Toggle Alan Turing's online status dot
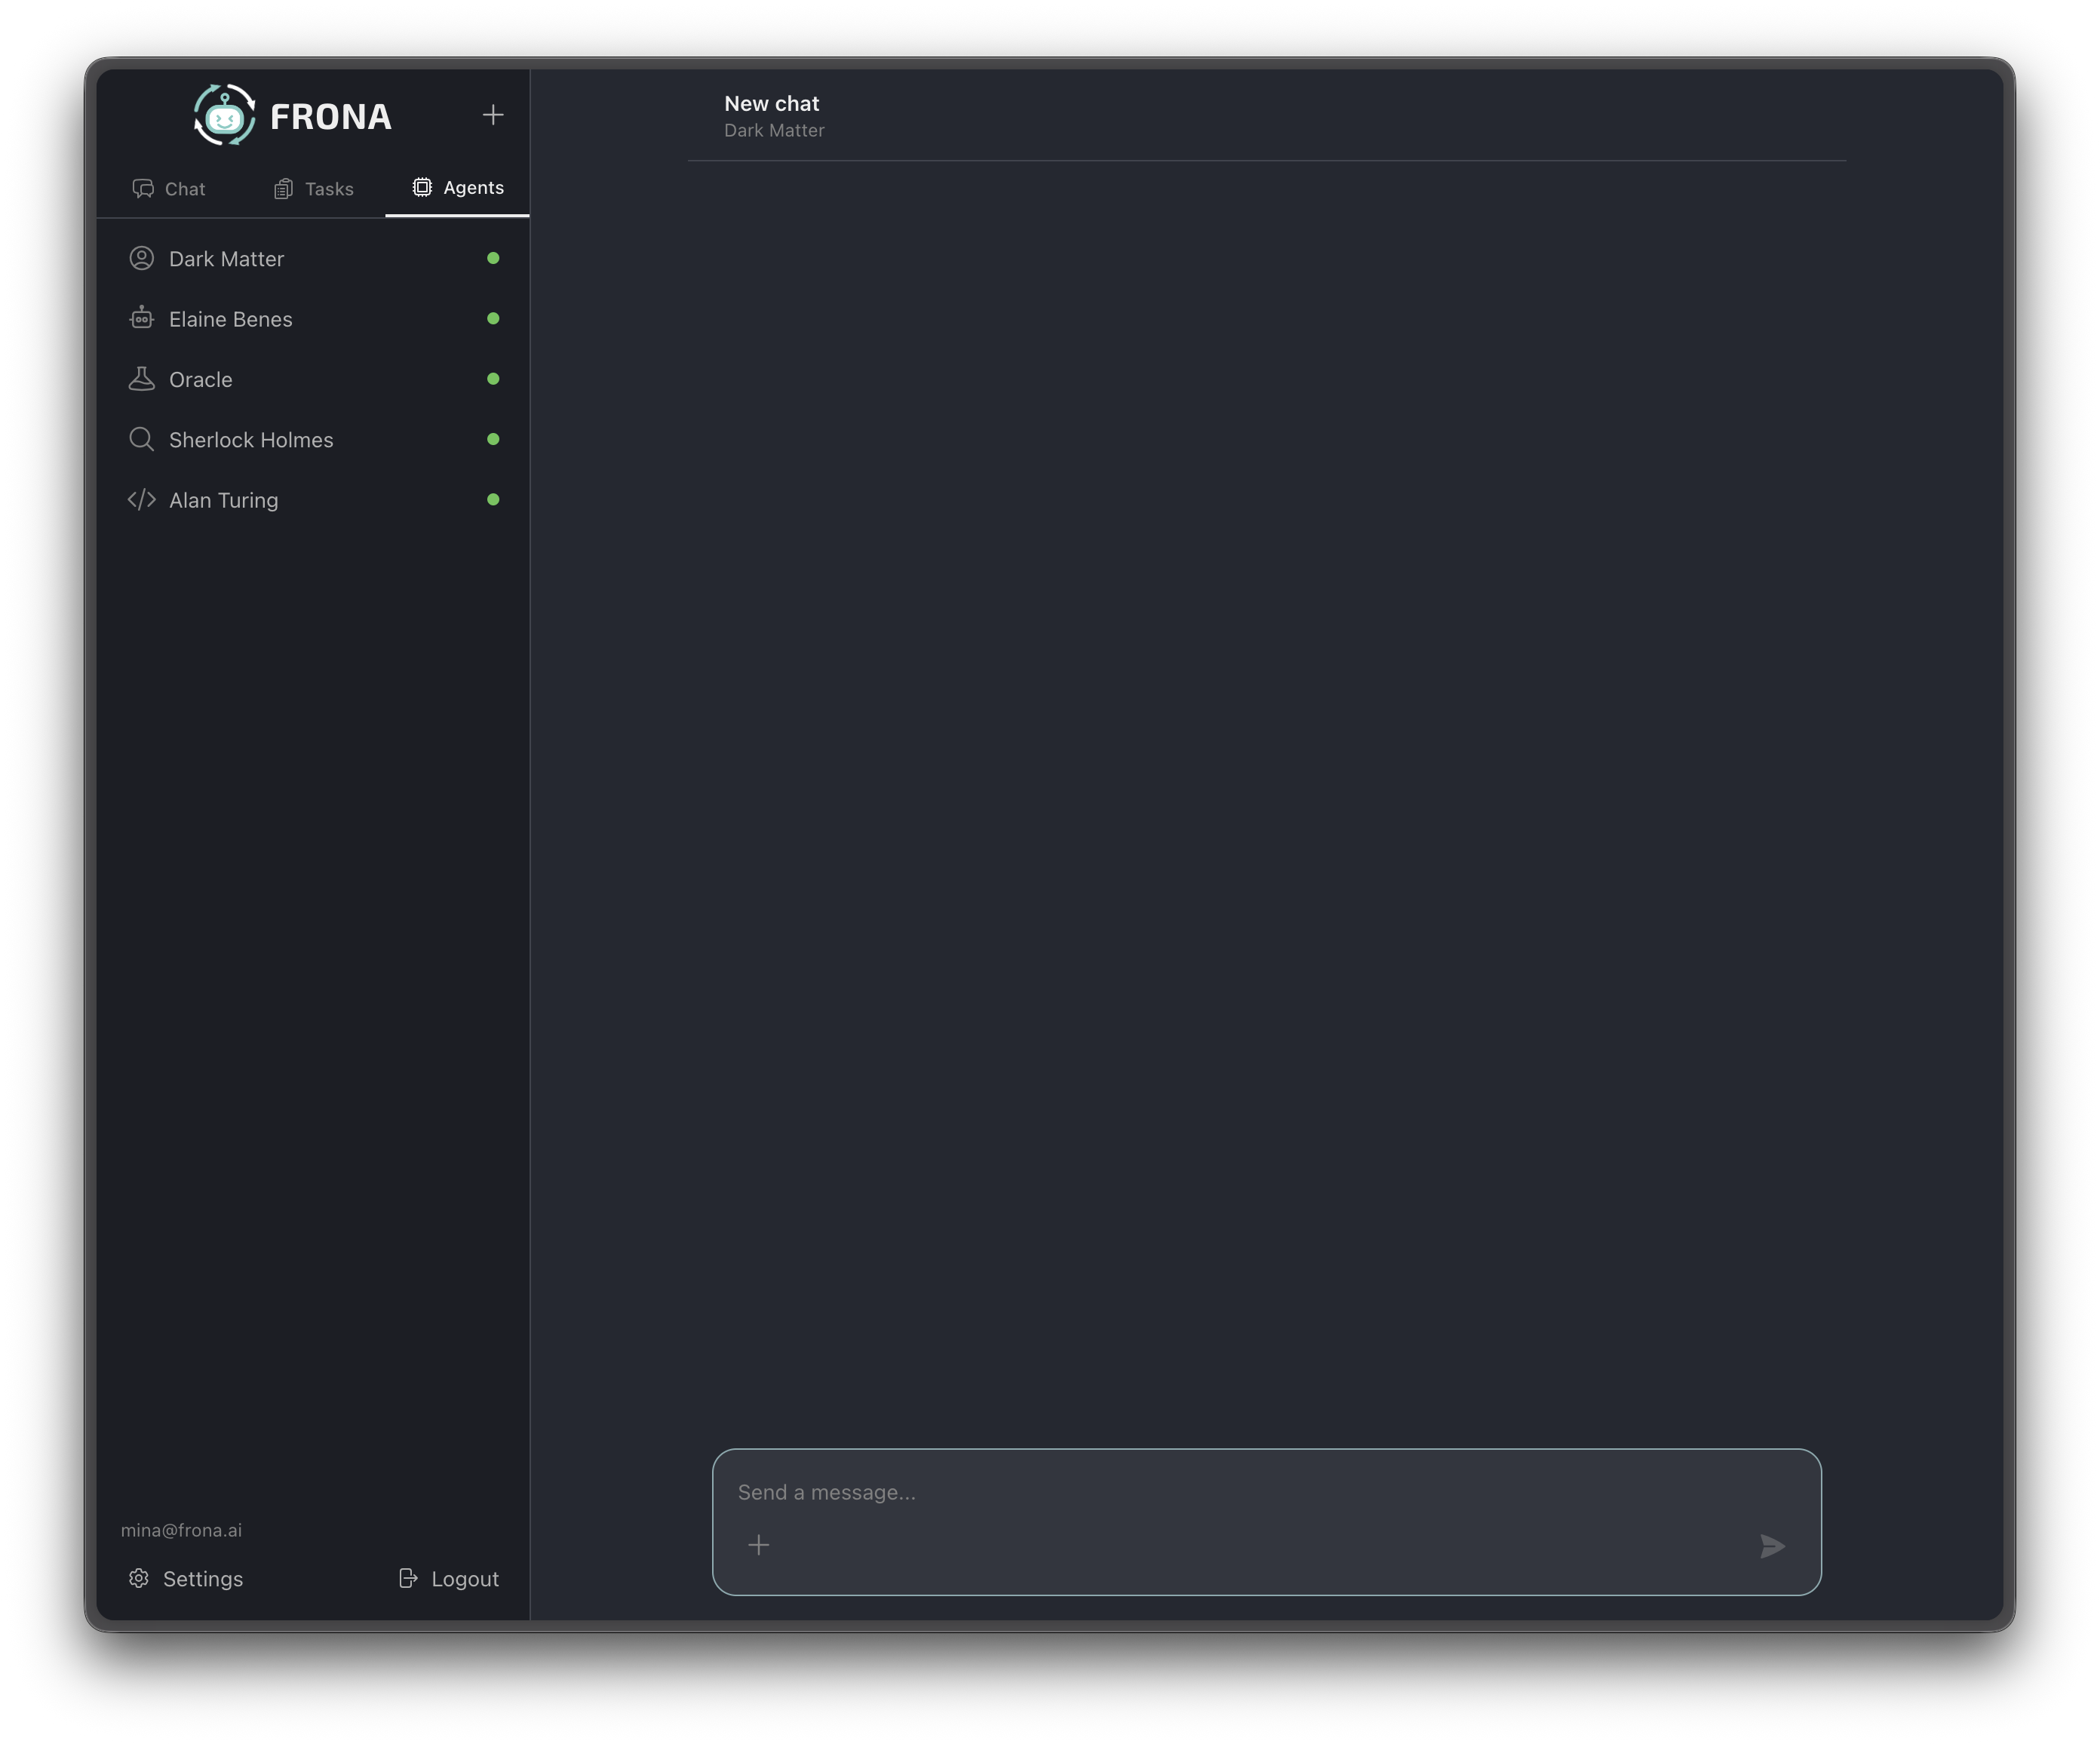Screen dimensions: 2100x1744 pyautogui.click(x=493, y=500)
